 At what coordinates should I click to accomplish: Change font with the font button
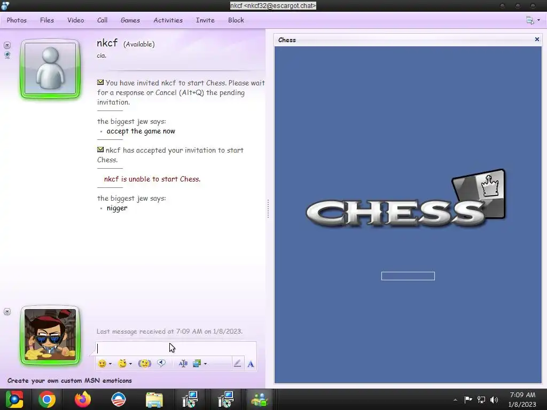[x=183, y=364]
